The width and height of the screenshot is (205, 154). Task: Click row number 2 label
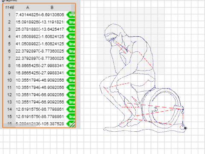[9, 22]
